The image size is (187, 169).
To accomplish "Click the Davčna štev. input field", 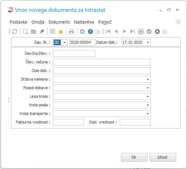I will (x=74, y=53).
